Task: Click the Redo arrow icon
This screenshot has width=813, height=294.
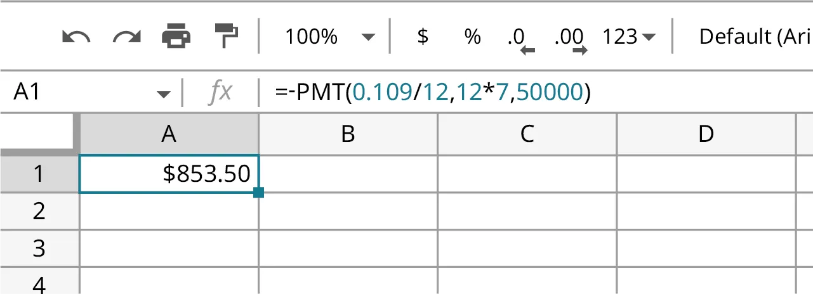Action: click(x=126, y=37)
